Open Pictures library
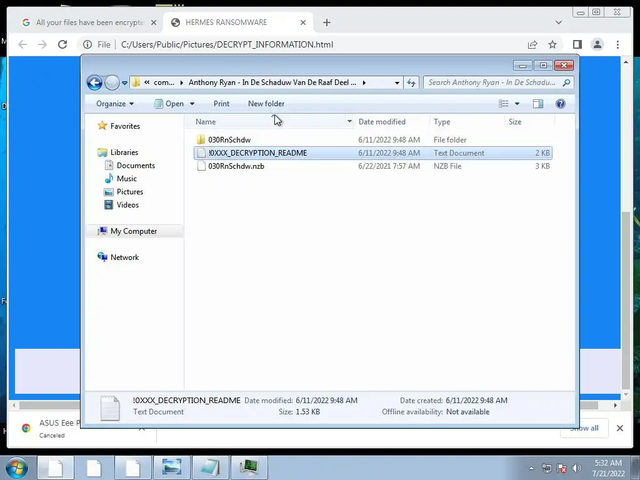The width and height of the screenshot is (640, 480). pos(124,191)
